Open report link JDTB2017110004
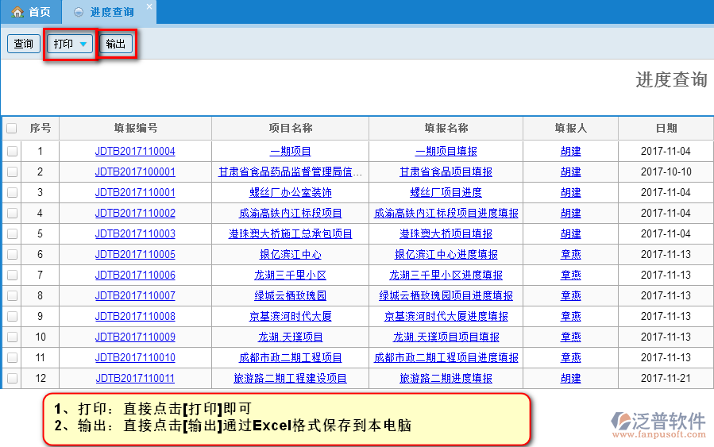The height and width of the screenshot is (447, 714). tap(135, 151)
